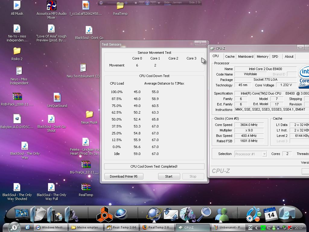Open the UniQueSound desktop file
Image resolution: width=309 pixels, height=232 pixels.
coord(57,98)
